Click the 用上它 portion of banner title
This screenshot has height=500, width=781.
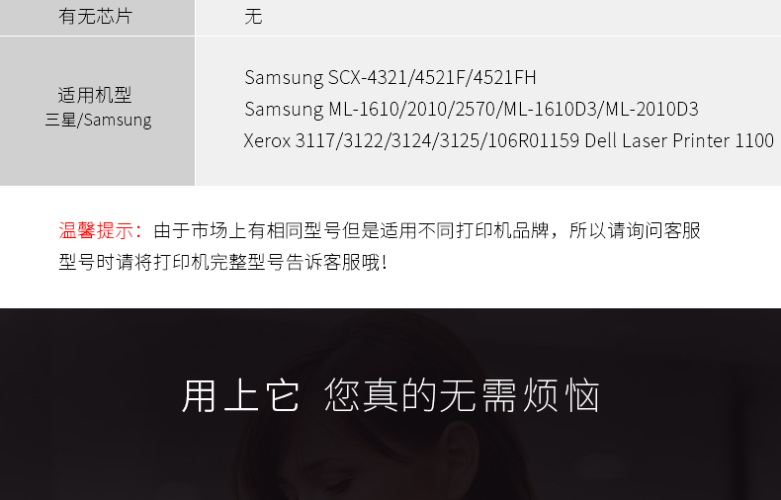click(241, 395)
